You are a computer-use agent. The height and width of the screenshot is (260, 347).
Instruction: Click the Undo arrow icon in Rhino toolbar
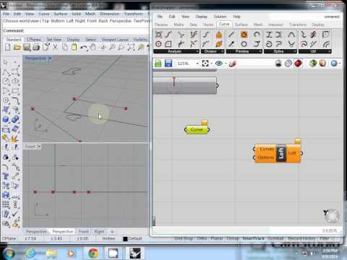pos(83,48)
